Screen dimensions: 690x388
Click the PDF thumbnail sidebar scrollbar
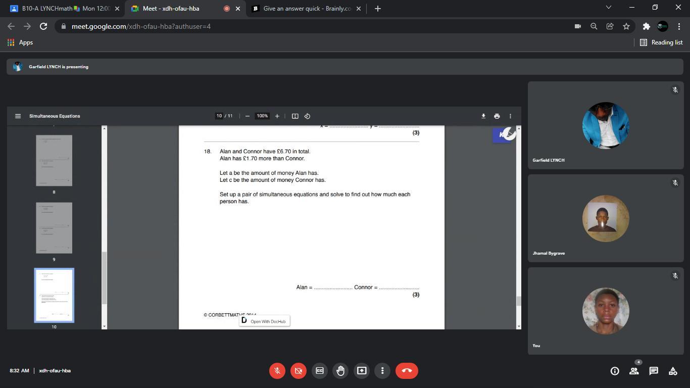105,278
